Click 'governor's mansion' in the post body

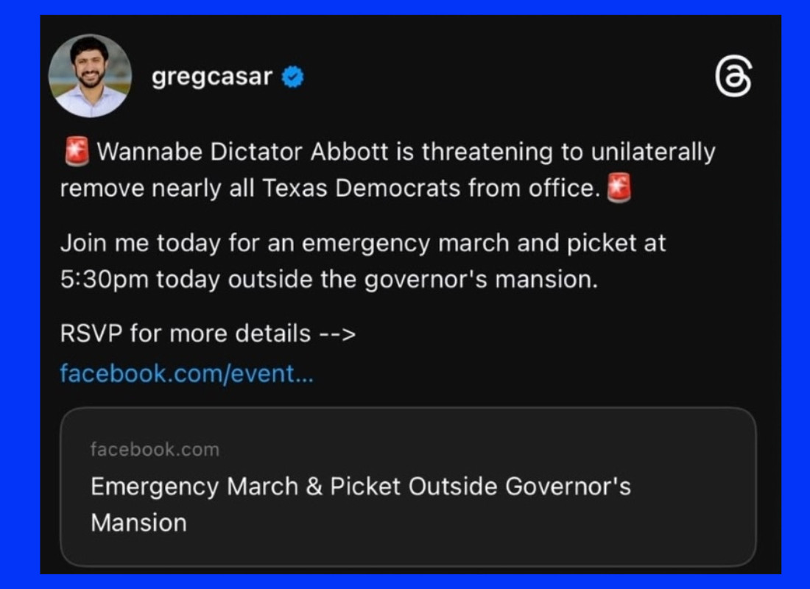481,280
